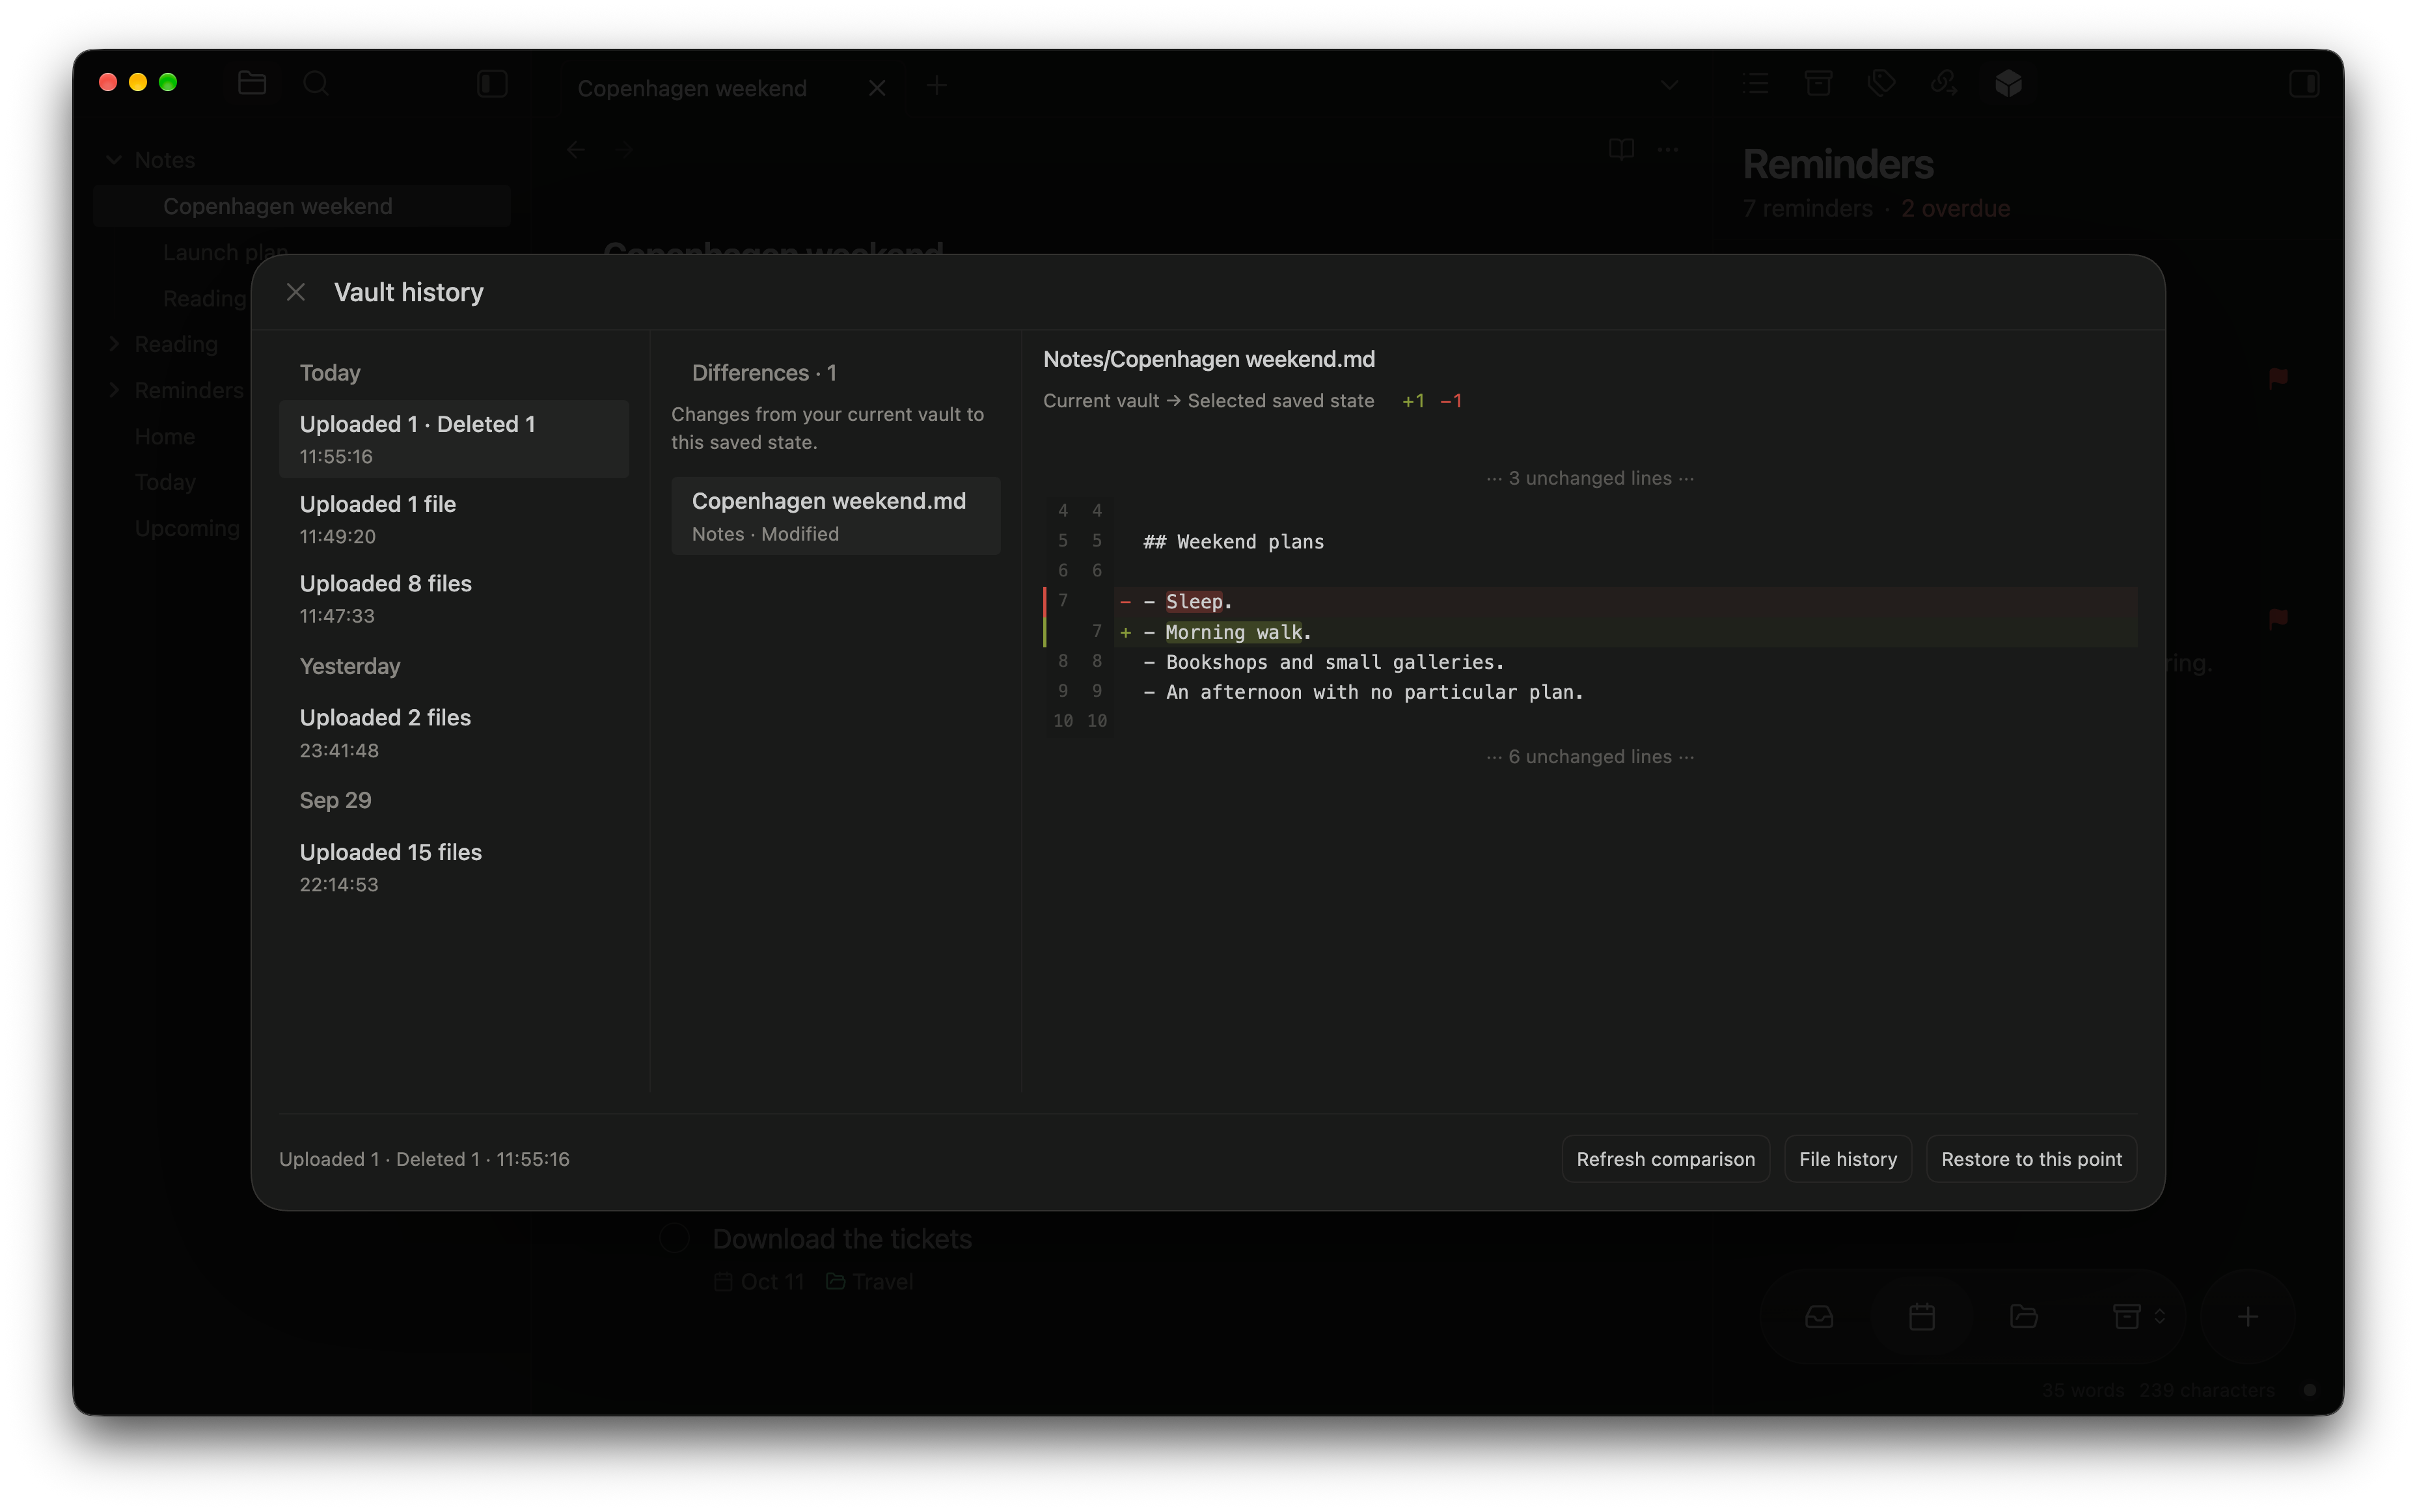Open the tab list dropdown chevron

click(1669, 85)
